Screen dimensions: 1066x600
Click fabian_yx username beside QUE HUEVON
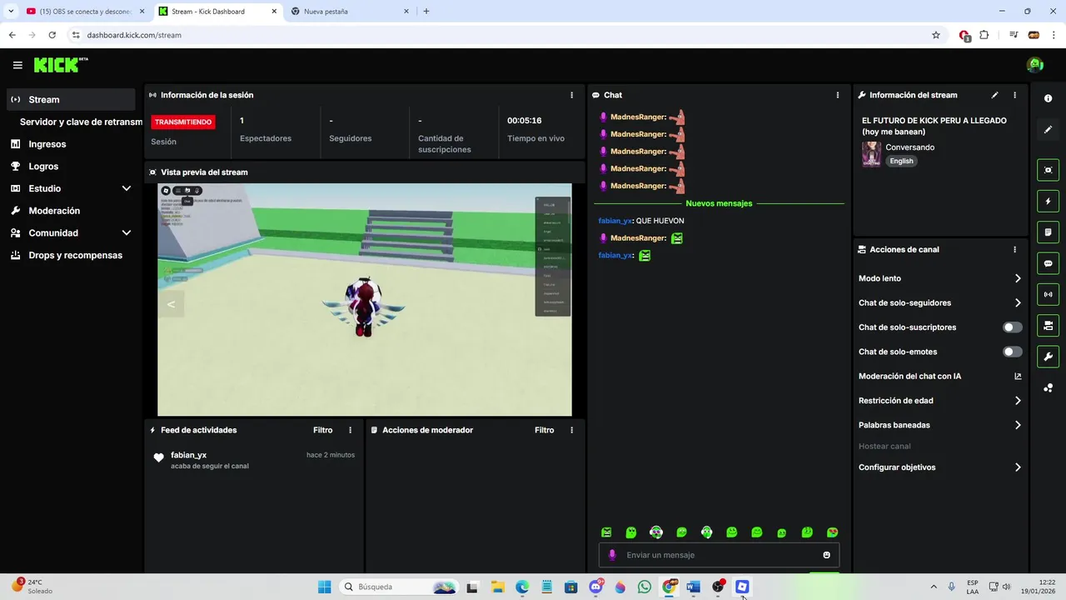(x=615, y=221)
